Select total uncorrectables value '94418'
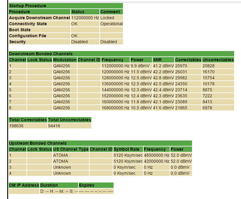241x199 pixels. coord(54,126)
